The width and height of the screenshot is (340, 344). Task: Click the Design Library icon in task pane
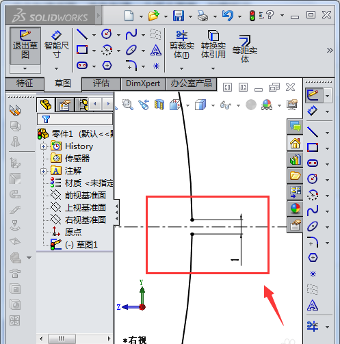coord(295,159)
